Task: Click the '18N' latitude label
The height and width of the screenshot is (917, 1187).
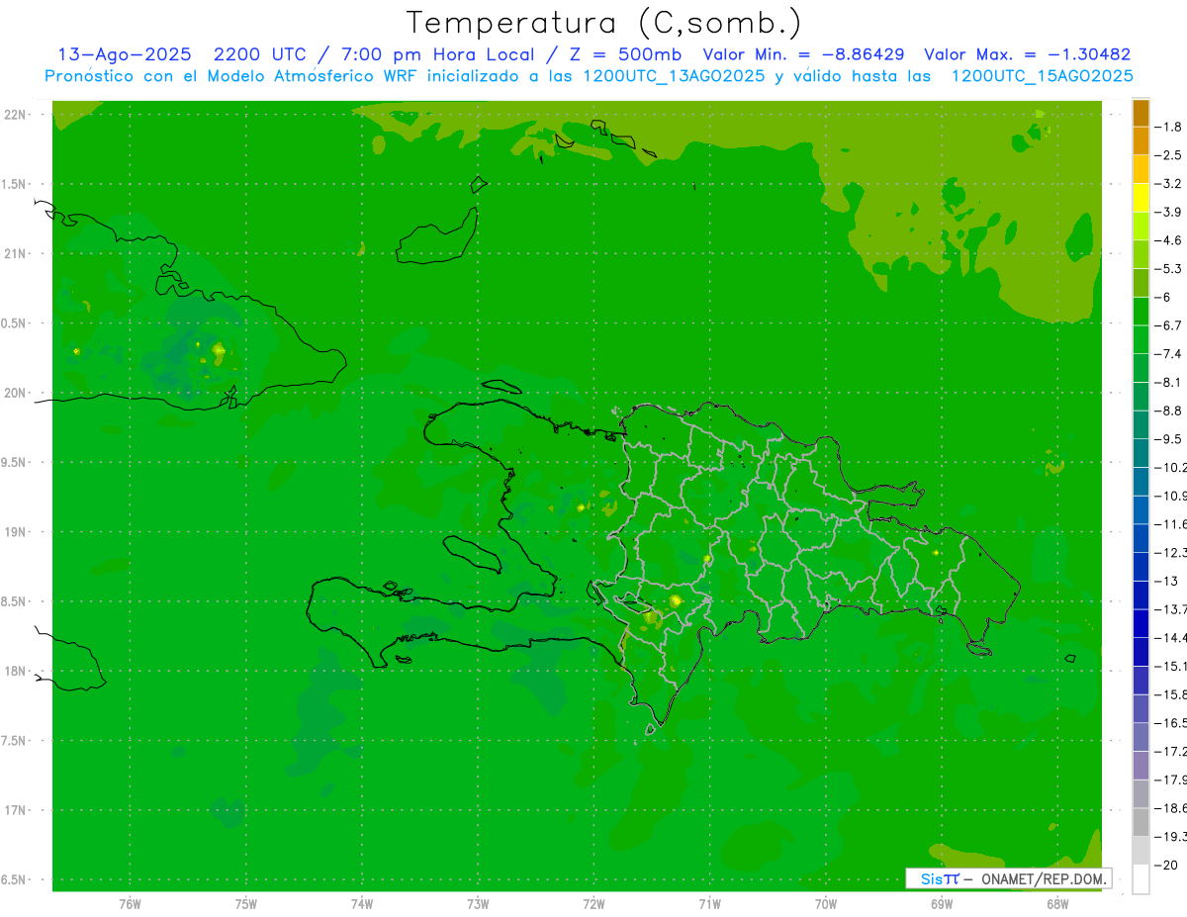Action: [15, 672]
